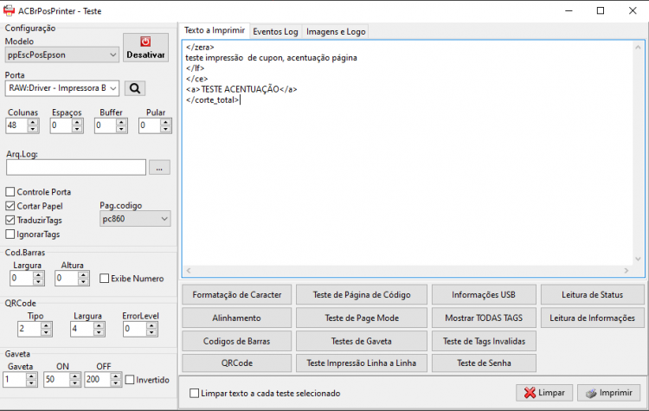Decrease QRCode Largura with down arrow

point(99,332)
